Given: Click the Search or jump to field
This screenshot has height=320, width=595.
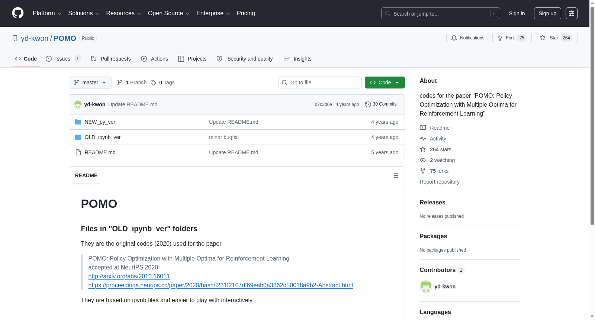Looking at the screenshot, I should pyautogui.click(x=441, y=13).
